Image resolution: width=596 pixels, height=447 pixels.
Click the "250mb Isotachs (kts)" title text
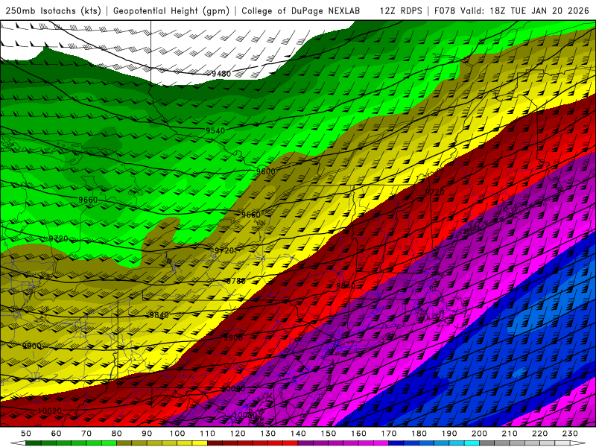tap(53, 10)
